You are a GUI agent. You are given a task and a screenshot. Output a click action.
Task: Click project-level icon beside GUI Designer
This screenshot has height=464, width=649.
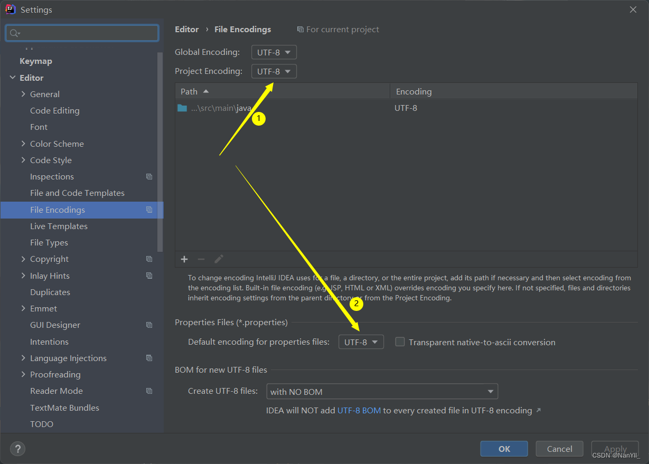tap(149, 325)
